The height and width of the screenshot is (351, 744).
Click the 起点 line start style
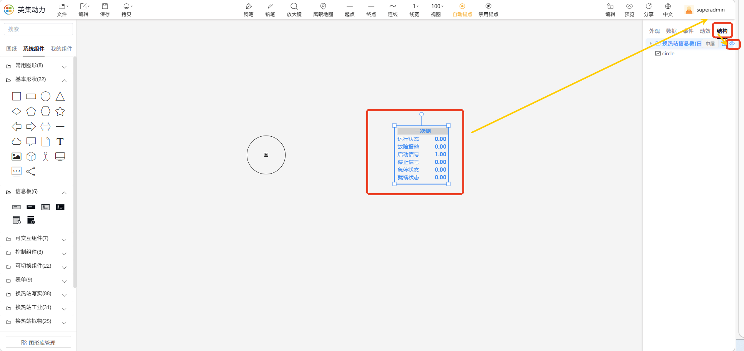pyautogui.click(x=350, y=10)
